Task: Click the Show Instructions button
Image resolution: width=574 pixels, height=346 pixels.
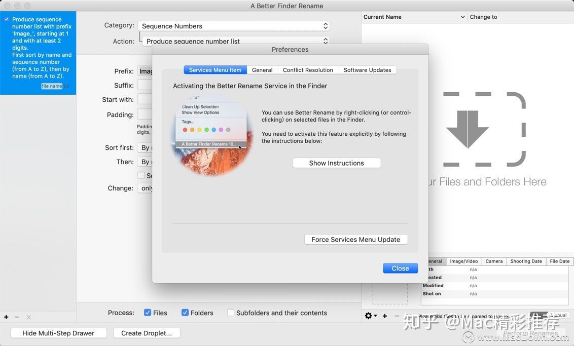Action: click(x=336, y=163)
